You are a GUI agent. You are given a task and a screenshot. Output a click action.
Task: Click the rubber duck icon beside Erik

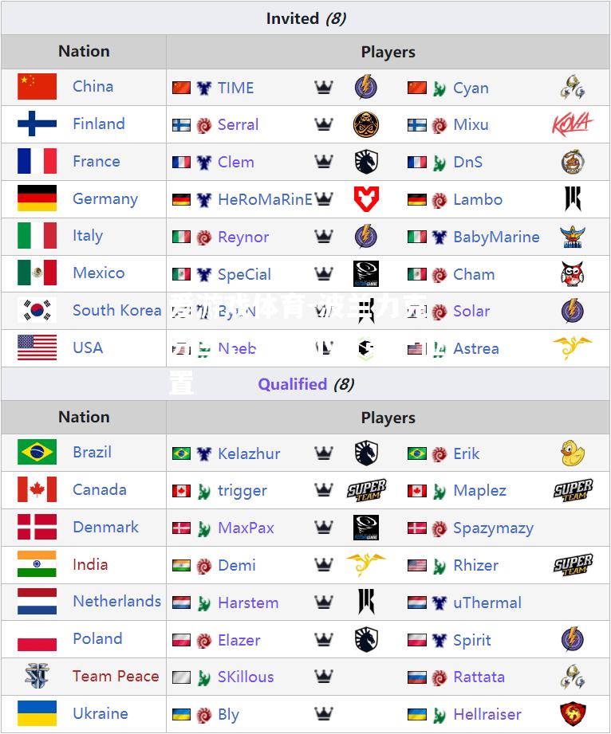click(x=572, y=453)
